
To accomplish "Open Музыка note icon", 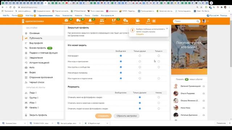I will (x=148, y=20).
